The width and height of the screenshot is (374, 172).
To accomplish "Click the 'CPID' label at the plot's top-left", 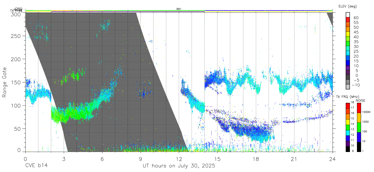I will [x=19, y=9].
